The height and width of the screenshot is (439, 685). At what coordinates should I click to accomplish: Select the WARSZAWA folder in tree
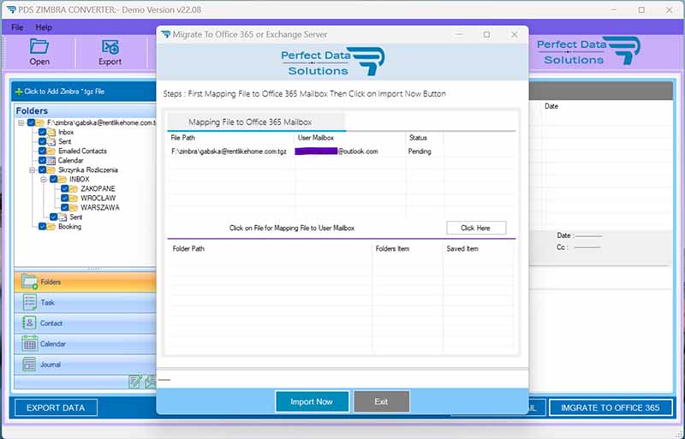click(x=100, y=208)
